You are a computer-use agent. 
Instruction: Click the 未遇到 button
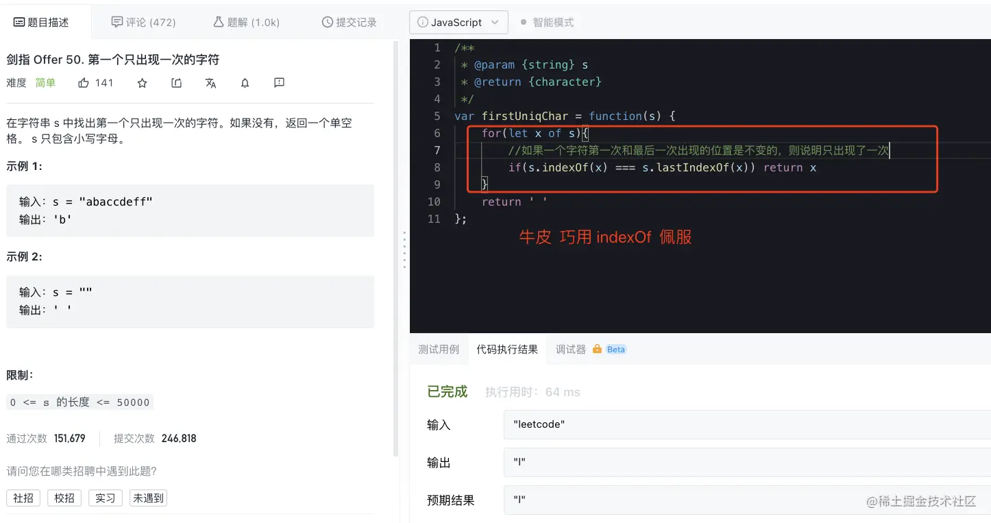click(148, 498)
